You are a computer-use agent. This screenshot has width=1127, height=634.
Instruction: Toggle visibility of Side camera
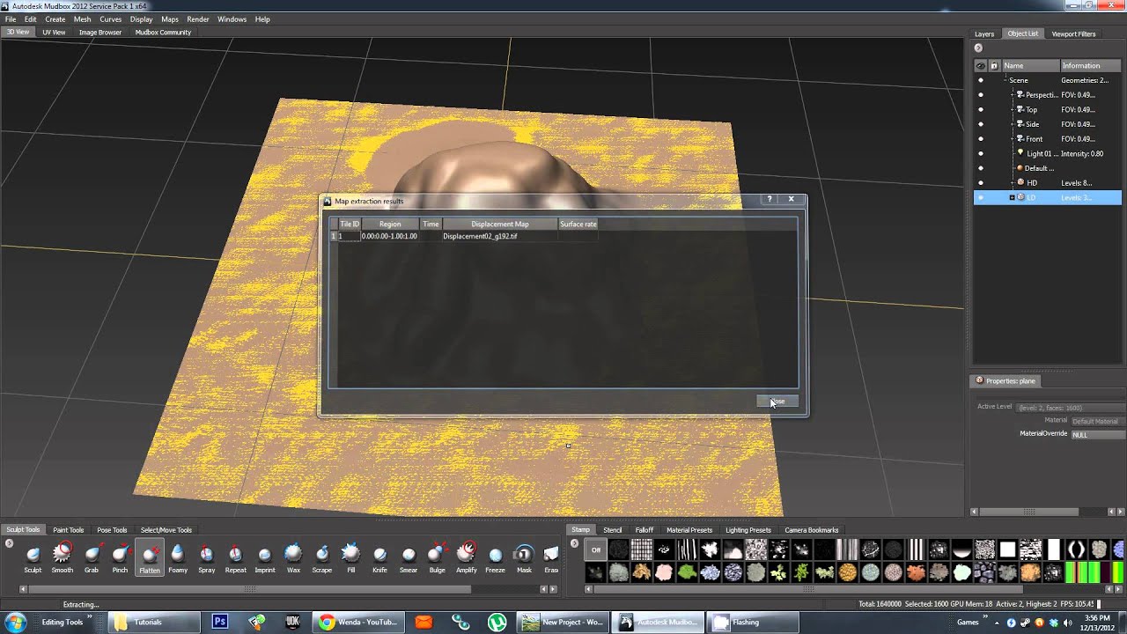[x=981, y=124]
